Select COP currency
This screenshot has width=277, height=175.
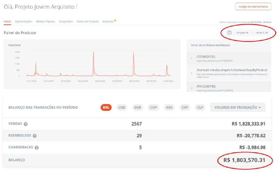(153, 107)
